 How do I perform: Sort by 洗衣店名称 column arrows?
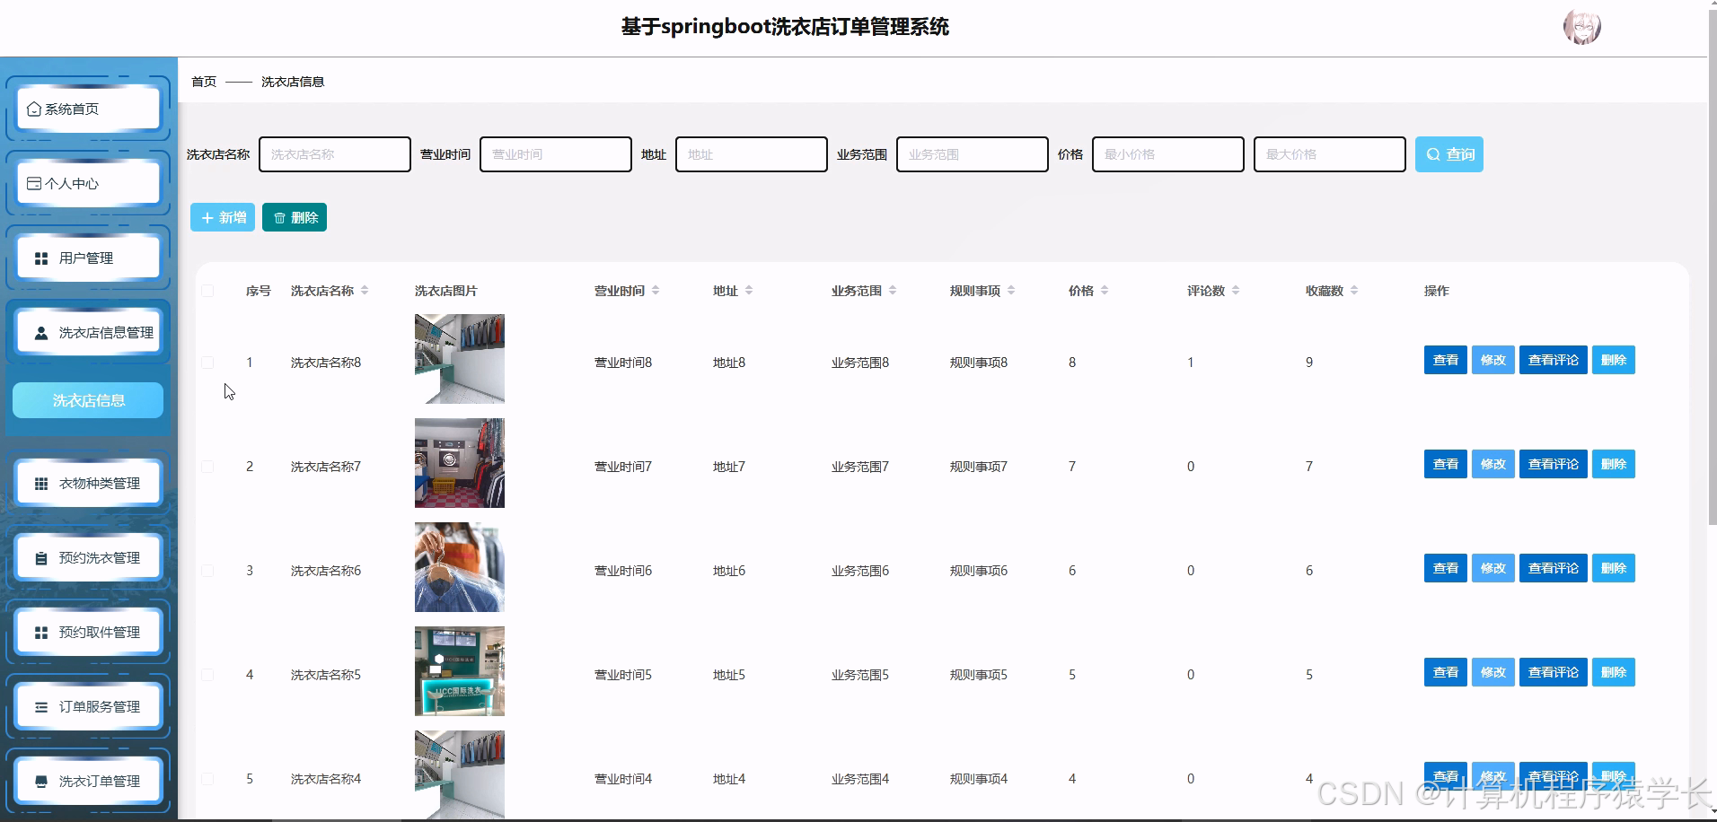coord(365,291)
